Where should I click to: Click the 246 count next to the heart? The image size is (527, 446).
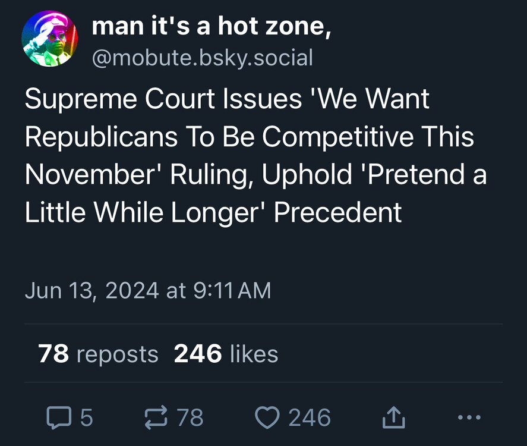[310, 417]
